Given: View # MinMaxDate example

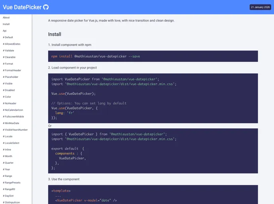Looking at the screenshot, I should (x=11, y=123).
